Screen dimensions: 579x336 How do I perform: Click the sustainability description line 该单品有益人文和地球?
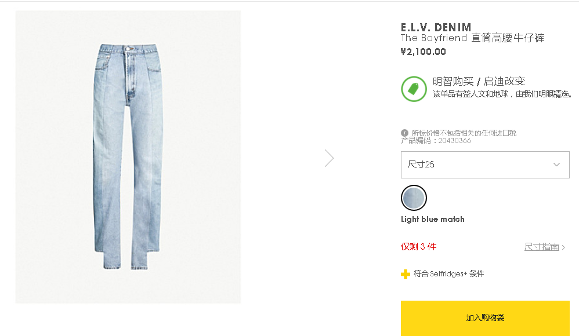(x=502, y=94)
